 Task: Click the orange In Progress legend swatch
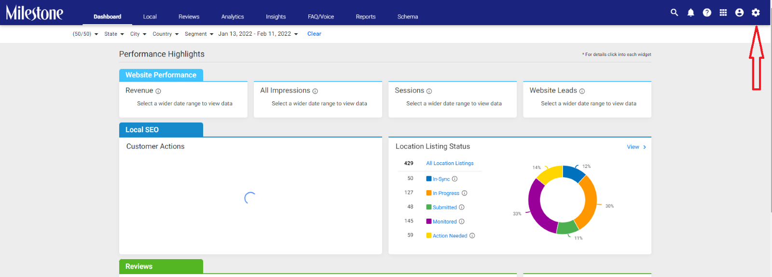(x=428, y=193)
